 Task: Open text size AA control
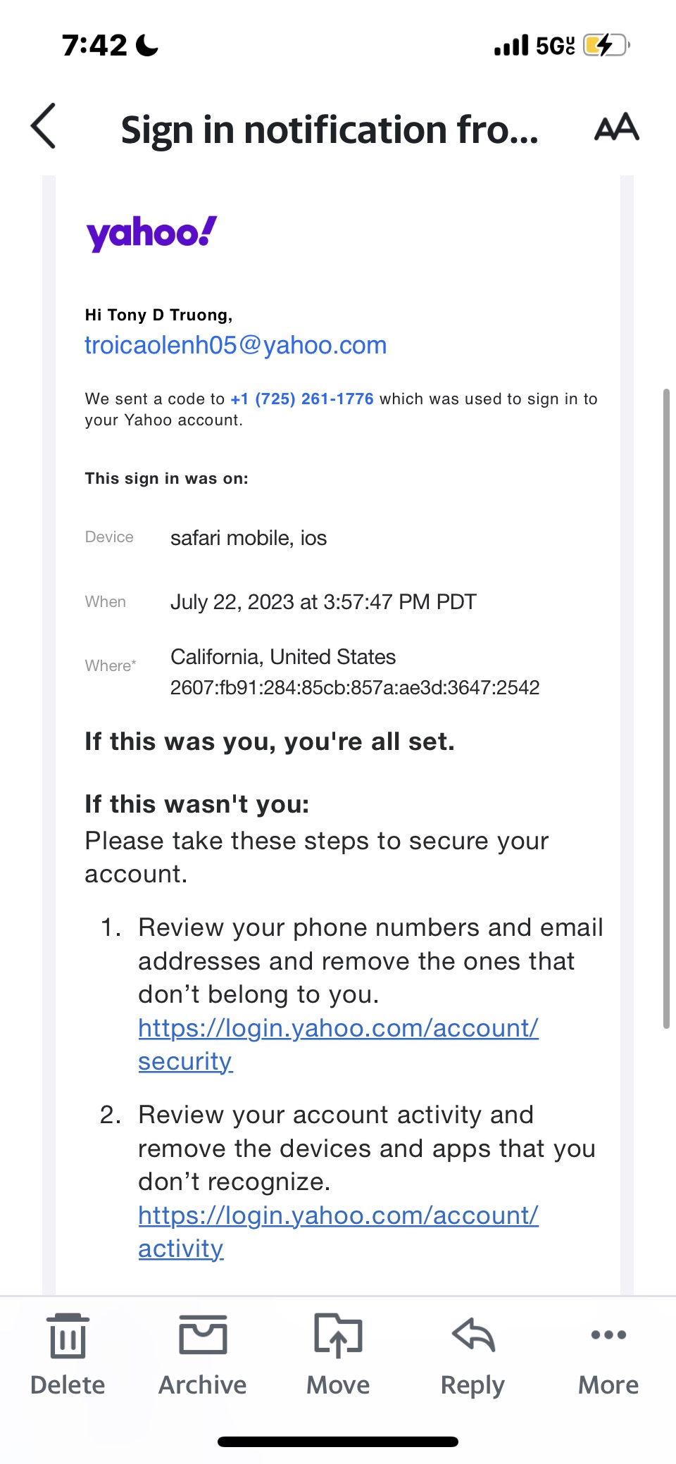pos(616,127)
